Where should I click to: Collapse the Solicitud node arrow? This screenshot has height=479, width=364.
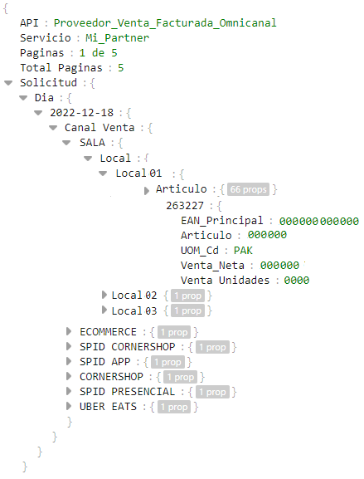point(8,83)
